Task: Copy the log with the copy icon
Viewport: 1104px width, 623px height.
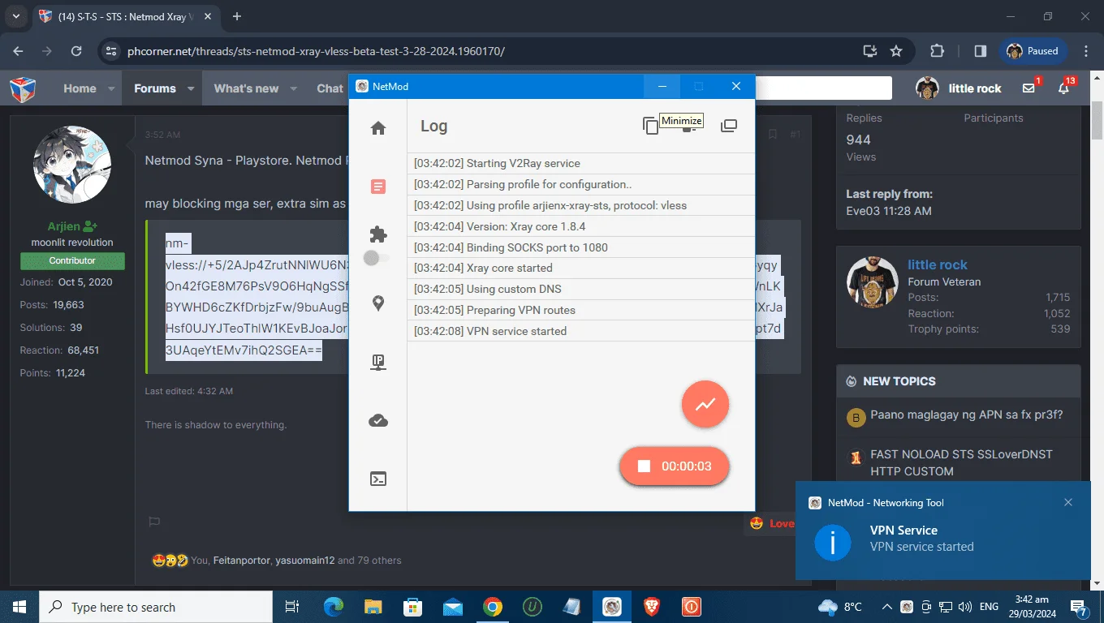Action: (x=650, y=126)
